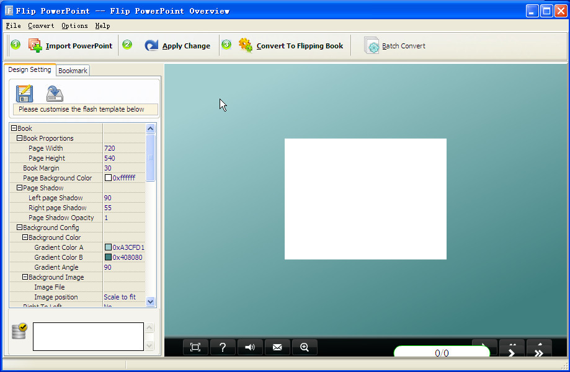Open the help question mark button

coord(223,347)
